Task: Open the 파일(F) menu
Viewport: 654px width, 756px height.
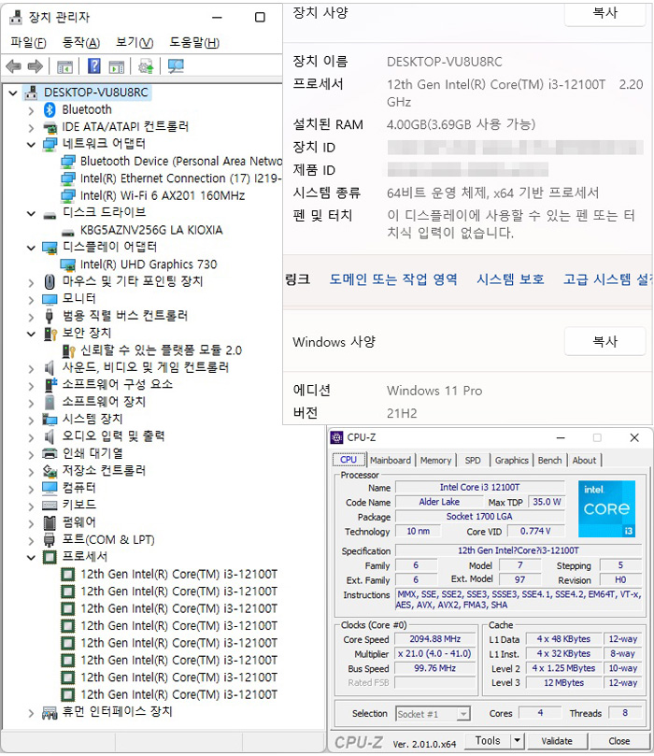Action: coord(28,43)
